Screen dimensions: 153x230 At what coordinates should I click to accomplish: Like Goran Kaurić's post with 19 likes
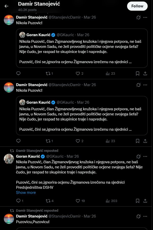[78, 201]
